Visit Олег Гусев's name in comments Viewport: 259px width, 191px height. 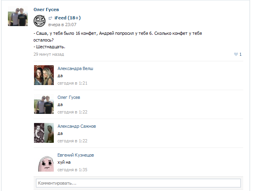pos(69,97)
